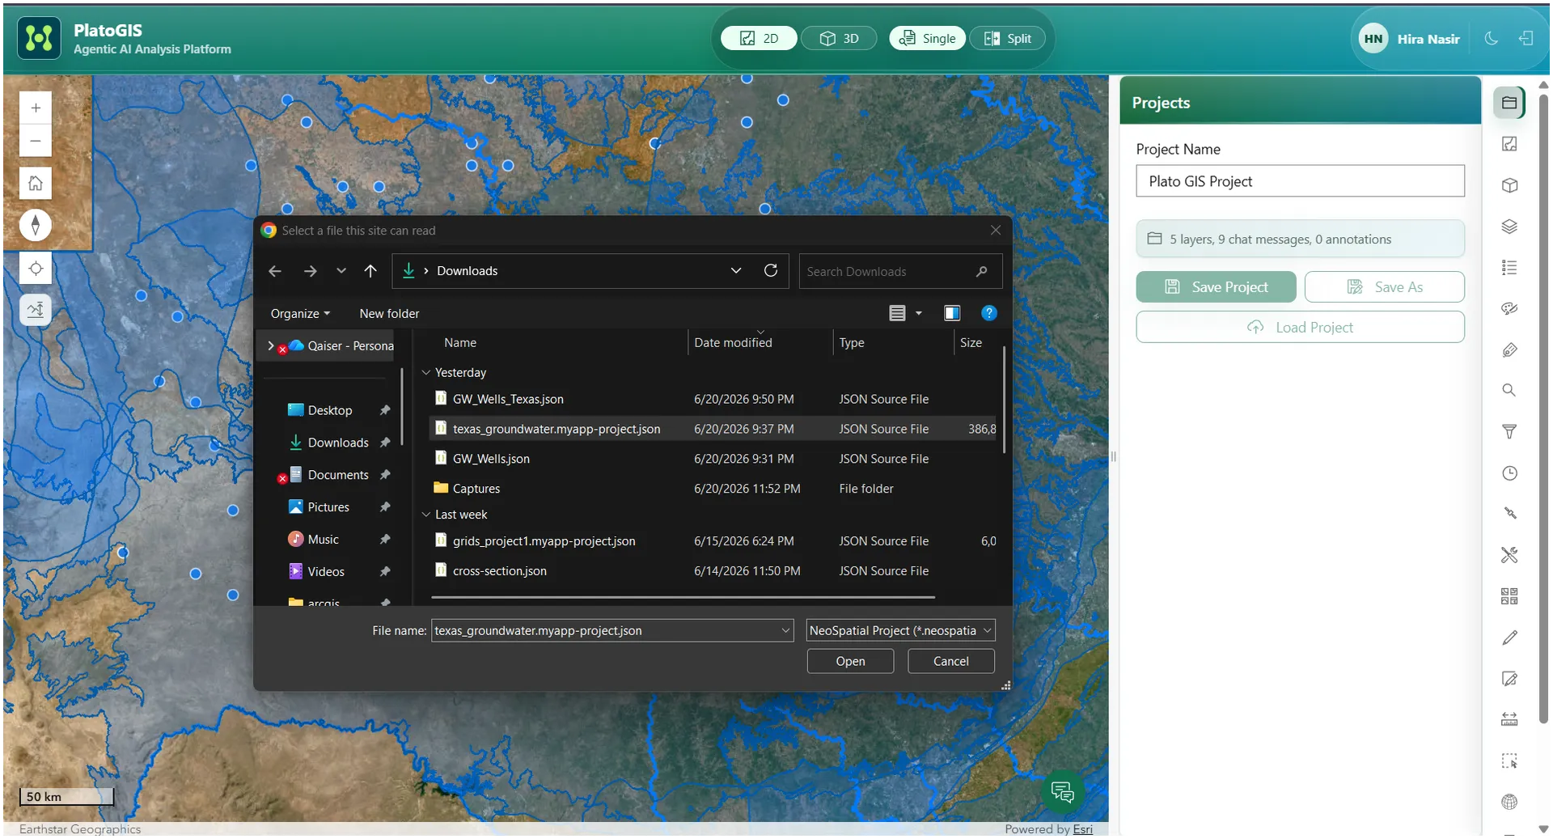Select the Single view layout
1553x839 pixels.
pos(927,38)
